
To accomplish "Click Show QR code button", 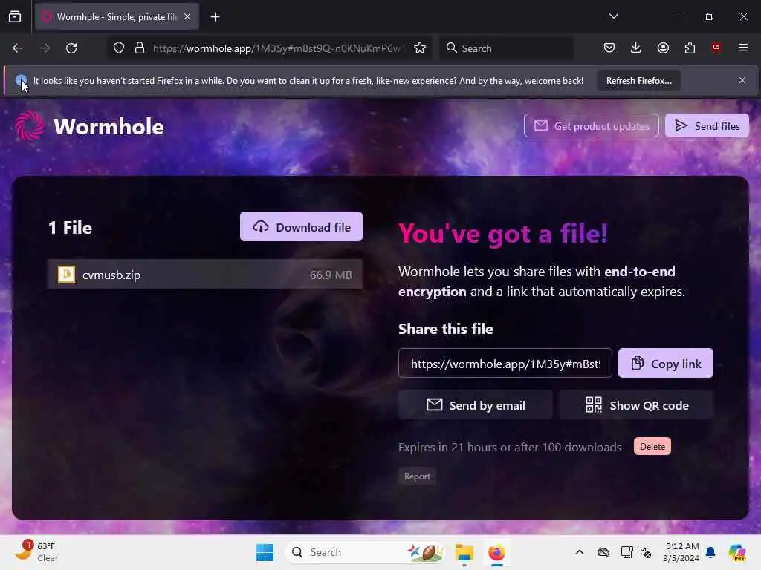I will coord(636,405).
